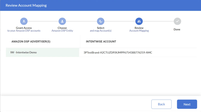Click the Review Account Mapping dialog title
The image size is (201, 112).
pyautogui.click(x=26, y=5)
